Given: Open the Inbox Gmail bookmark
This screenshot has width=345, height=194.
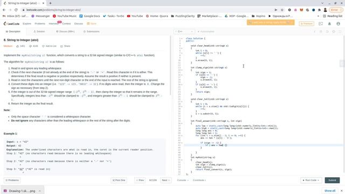Looking at the screenshot, I should (x=16, y=16).
